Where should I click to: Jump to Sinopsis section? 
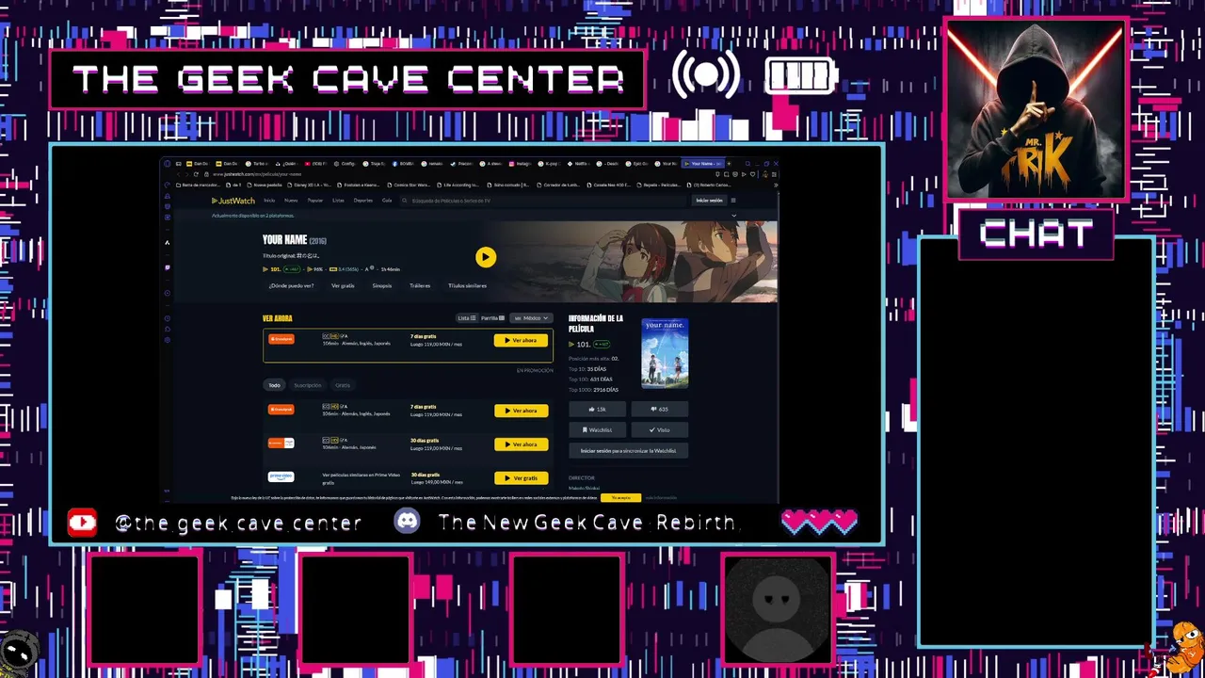click(x=382, y=285)
